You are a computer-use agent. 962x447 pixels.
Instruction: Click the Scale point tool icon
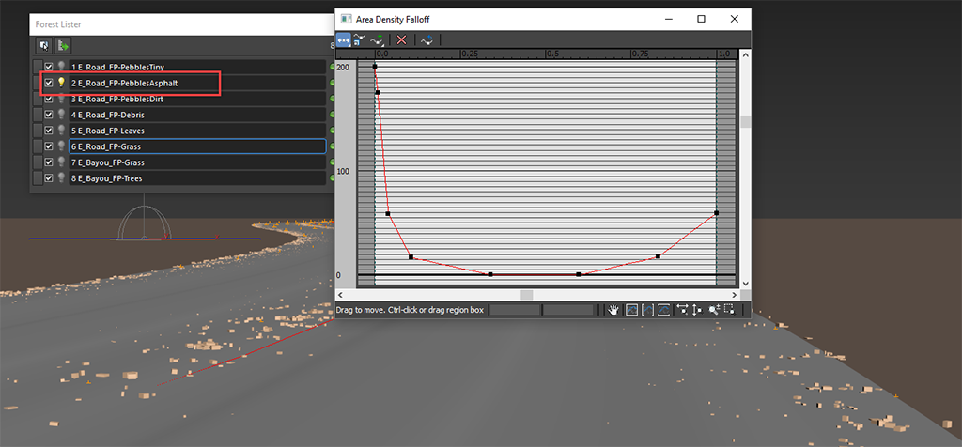[x=361, y=39]
